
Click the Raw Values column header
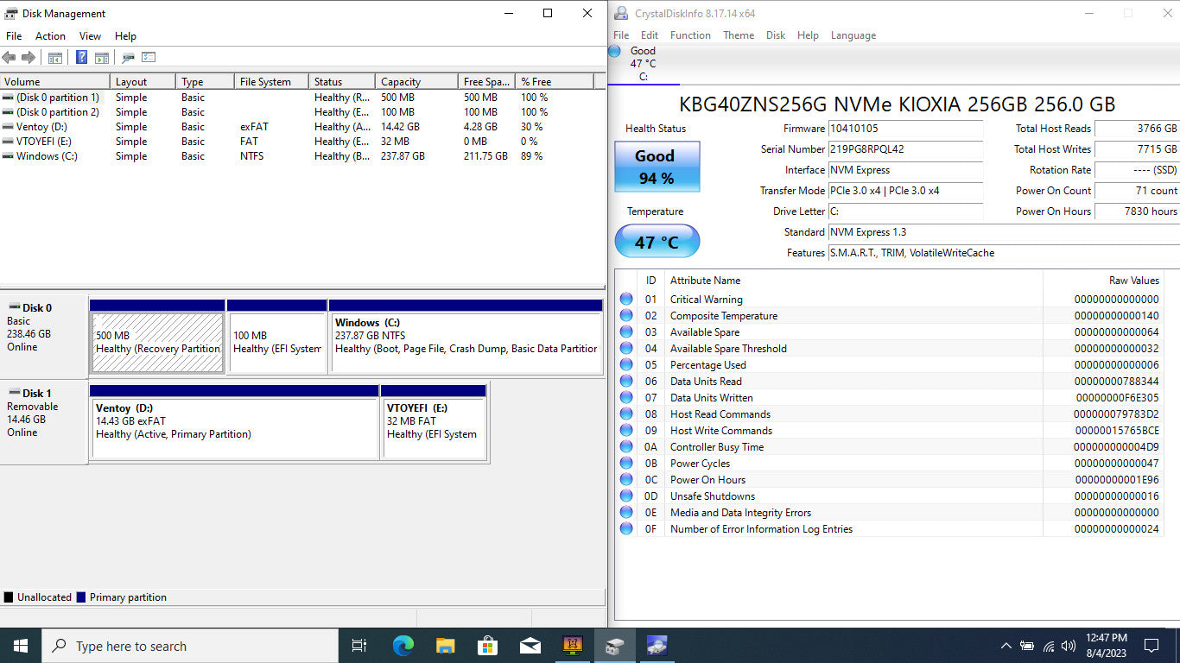click(1102, 281)
